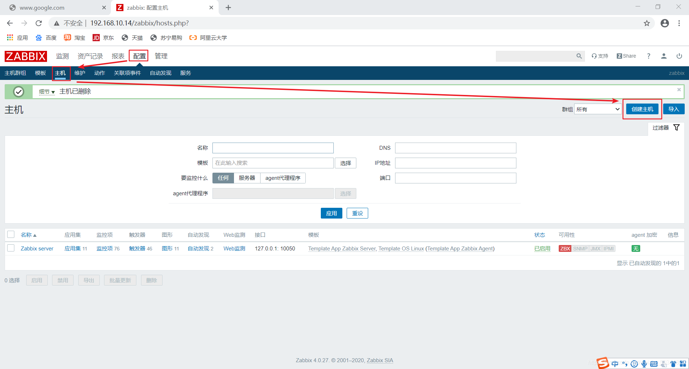Screen dimensions: 689x369
Task: Click the tray keyboard icon
Action: tap(654, 364)
